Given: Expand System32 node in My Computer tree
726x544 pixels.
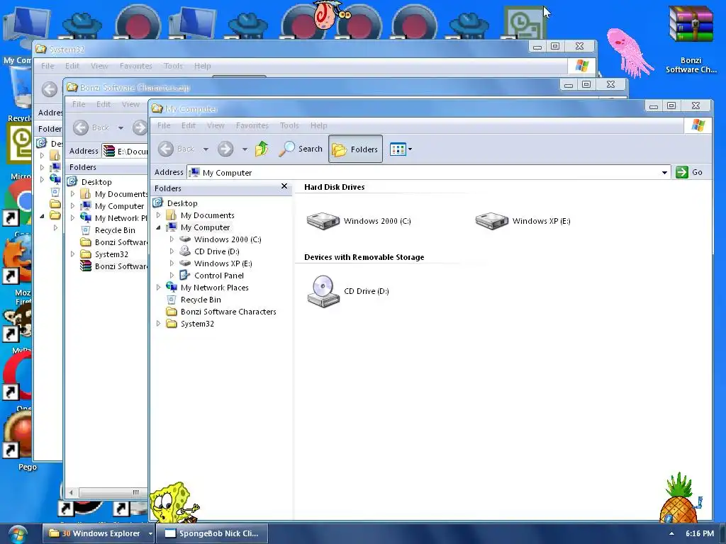Looking at the screenshot, I should click(158, 323).
